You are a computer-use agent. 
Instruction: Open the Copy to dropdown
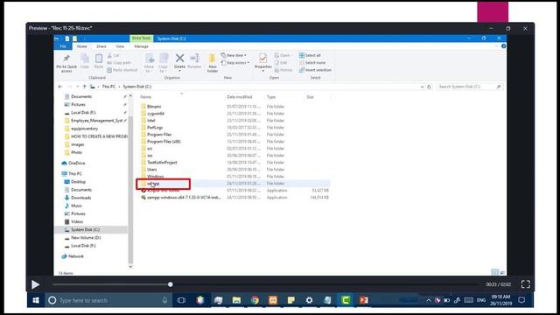click(164, 63)
